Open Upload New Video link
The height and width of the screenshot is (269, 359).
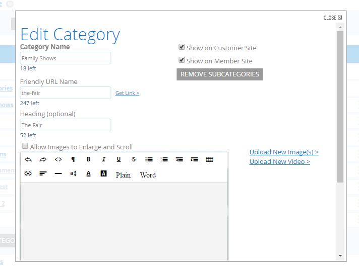coord(279,162)
